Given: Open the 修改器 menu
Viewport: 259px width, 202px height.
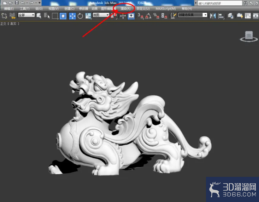Looking at the screenshot, I should 83,9.
